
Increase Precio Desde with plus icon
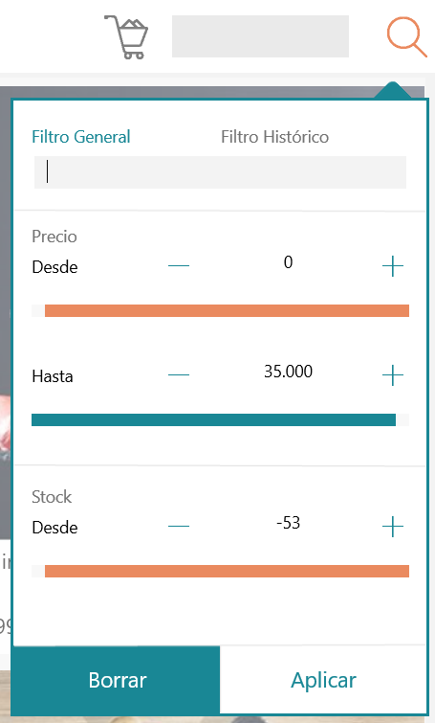[x=393, y=266]
